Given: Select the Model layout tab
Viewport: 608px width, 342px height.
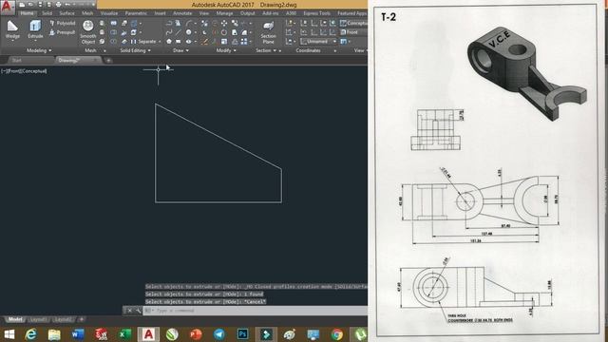Looking at the screenshot, I should pos(15,319).
